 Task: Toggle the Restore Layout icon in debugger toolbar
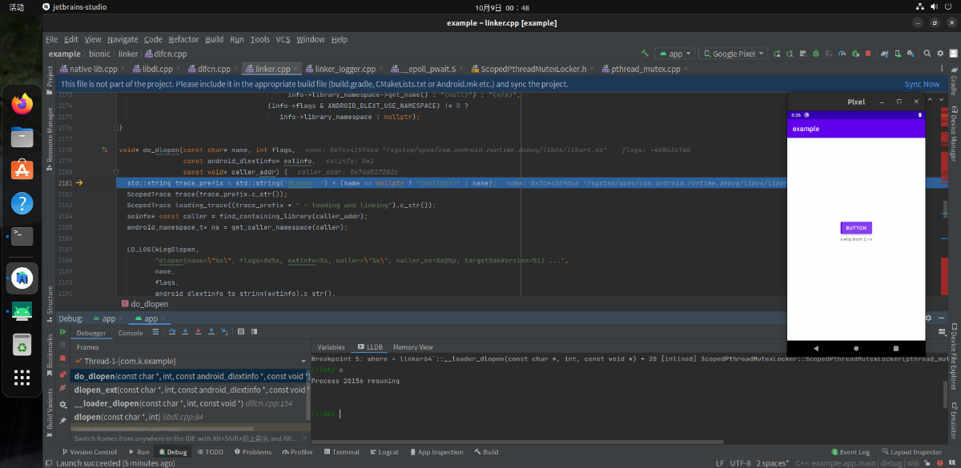click(254, 331)
